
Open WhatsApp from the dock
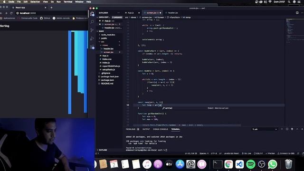[x=272, y=164]
